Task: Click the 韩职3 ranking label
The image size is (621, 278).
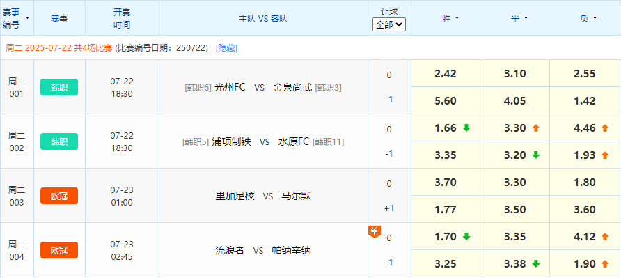Action: tap(328, 88)
